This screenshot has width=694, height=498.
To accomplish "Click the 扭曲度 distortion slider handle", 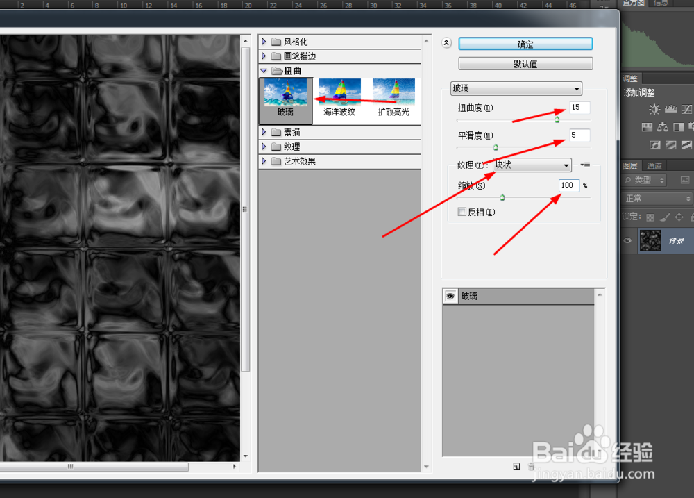I will [x=556, y=119].
